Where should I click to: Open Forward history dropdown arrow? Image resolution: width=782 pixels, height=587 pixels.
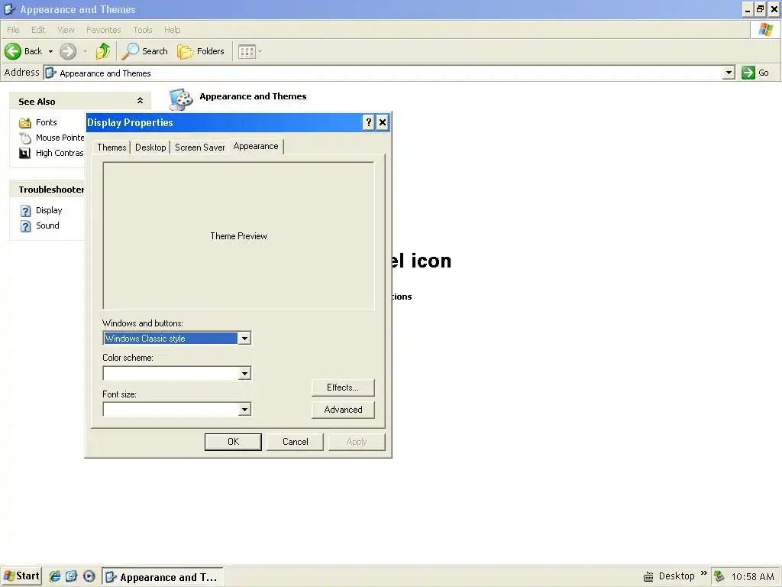click(x=86, y=51)
